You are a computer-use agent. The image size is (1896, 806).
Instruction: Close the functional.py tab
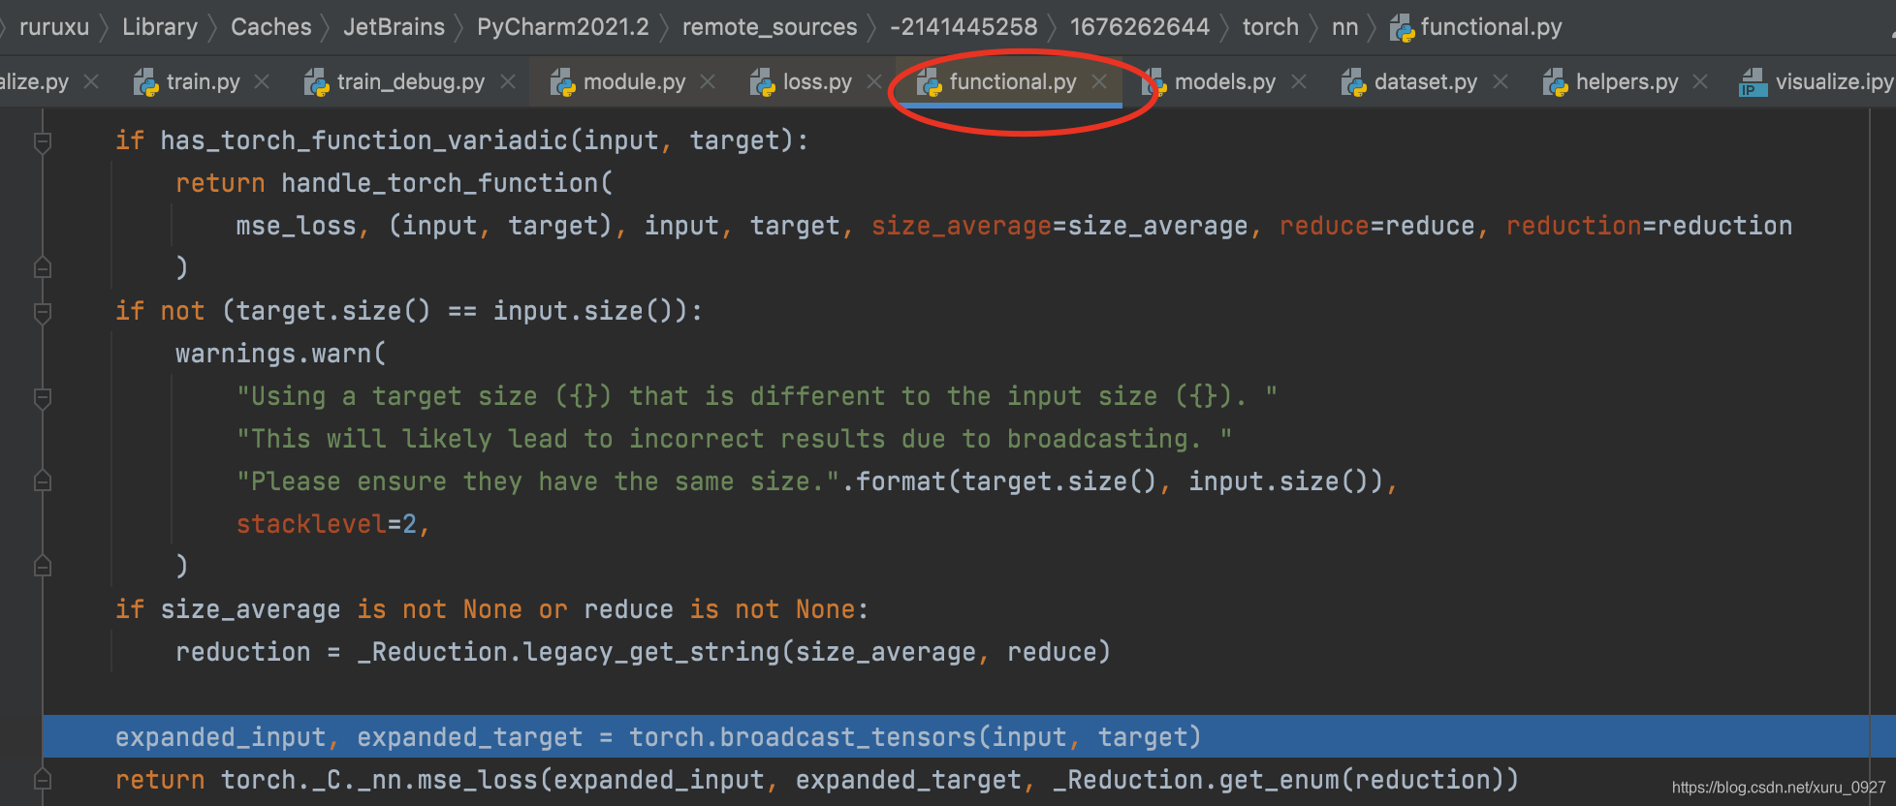pyautogui.click(x=1099, y=82)
